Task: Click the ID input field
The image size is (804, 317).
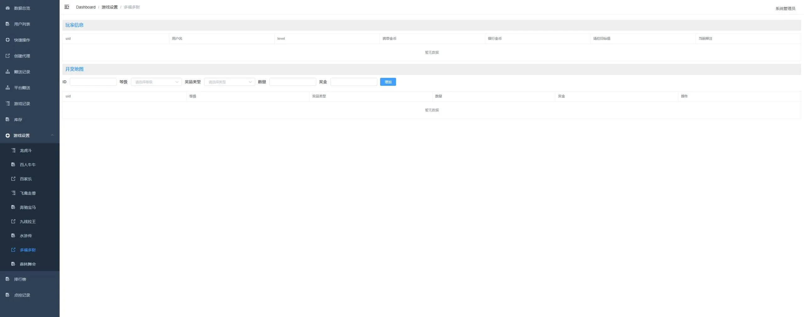Action: coord(93,82)
